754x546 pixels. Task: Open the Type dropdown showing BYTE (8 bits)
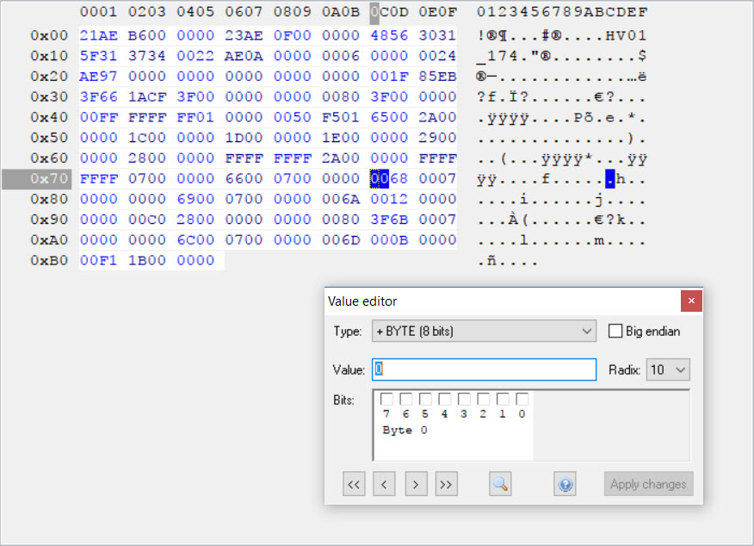pyautogui.click(x=484, y=331)
